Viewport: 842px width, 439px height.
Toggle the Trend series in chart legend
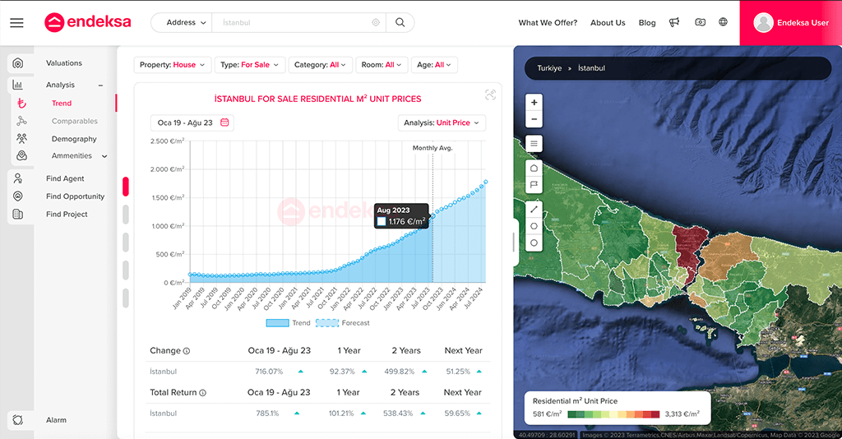(x=289, y=323)
